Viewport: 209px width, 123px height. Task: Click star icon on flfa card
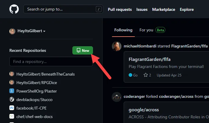146,75
